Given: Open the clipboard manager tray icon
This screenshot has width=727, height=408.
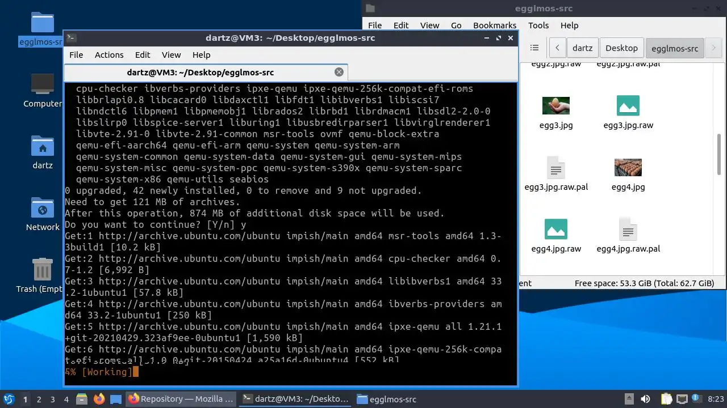Looking at the screenshot, I should [x=666, y=399].
